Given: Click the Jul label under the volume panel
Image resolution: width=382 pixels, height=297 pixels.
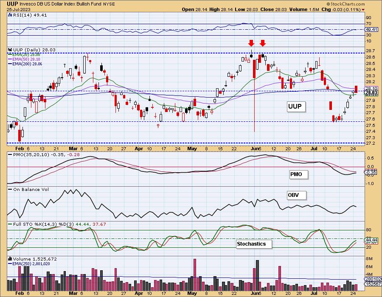Looking at the screenshot, I should pos(314,293).
